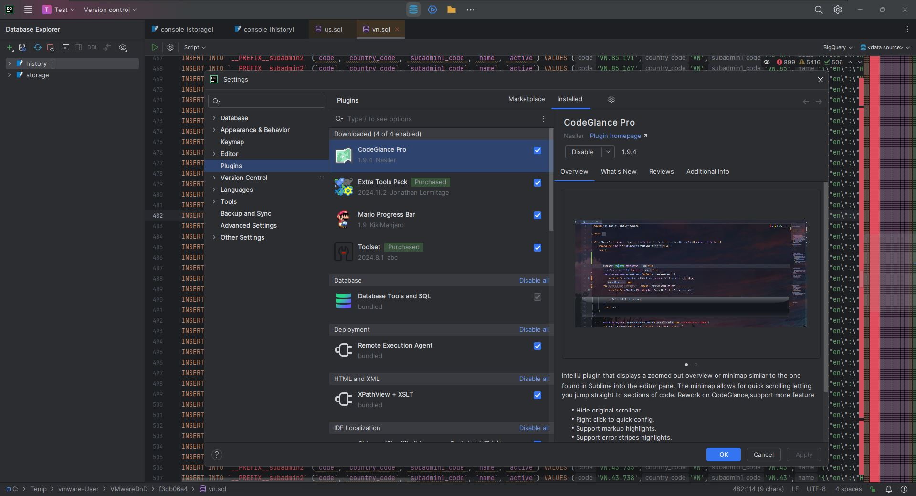Open the plugins gear icon next to Installed
916x496 pixels.
point(611,99)
